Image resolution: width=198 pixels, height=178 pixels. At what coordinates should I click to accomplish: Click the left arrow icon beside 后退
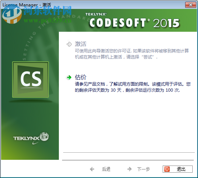[x=92, y=169]
